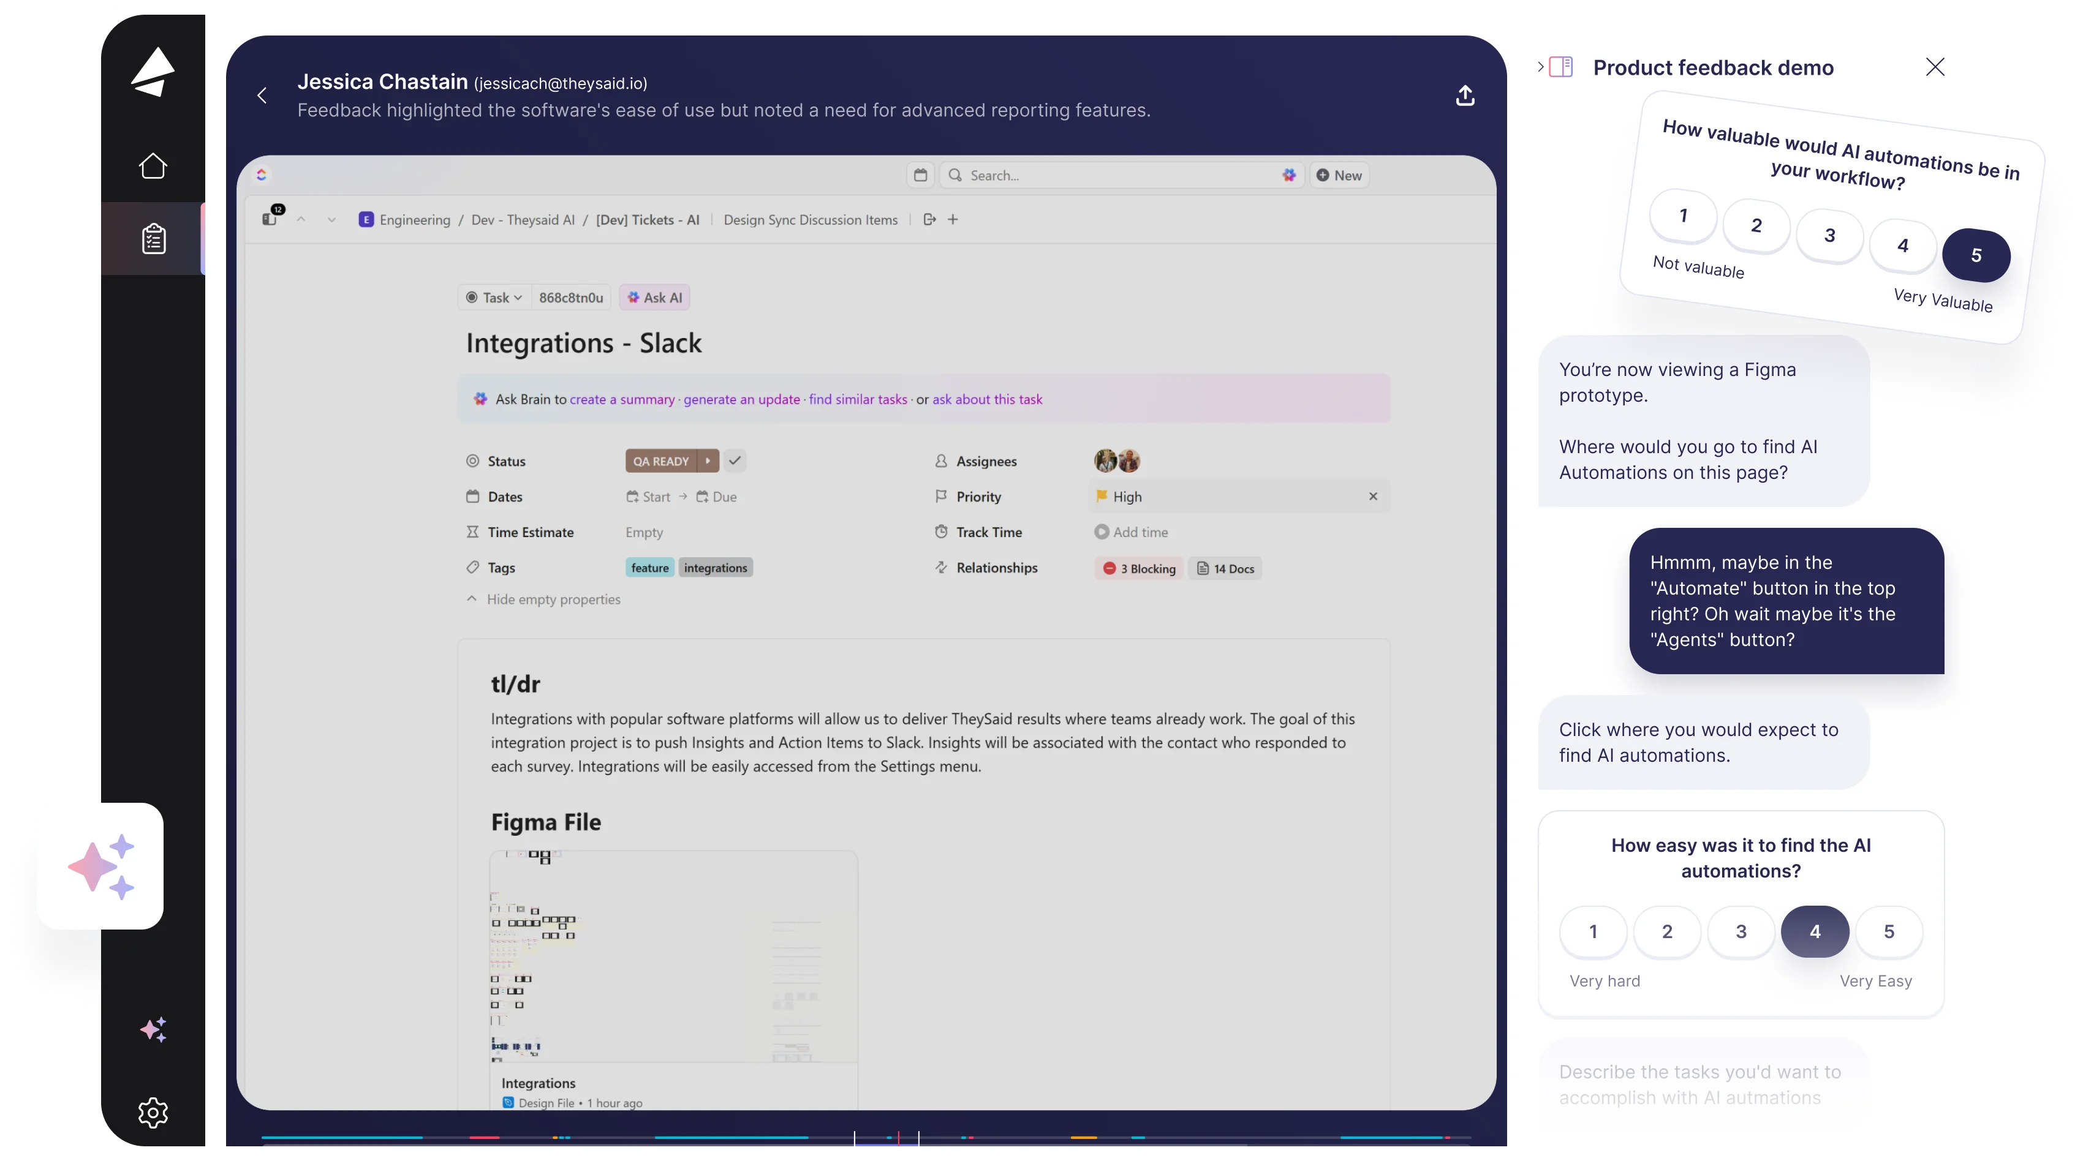2083x1161 pixels.
Task: Open the surveys clipboard icon in sidebar
Action: 153,238
